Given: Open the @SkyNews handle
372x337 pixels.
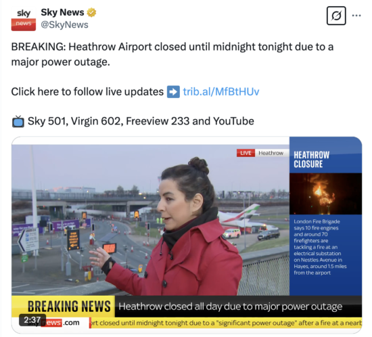Looking at the screenshot, I should (x=64, y=24).
